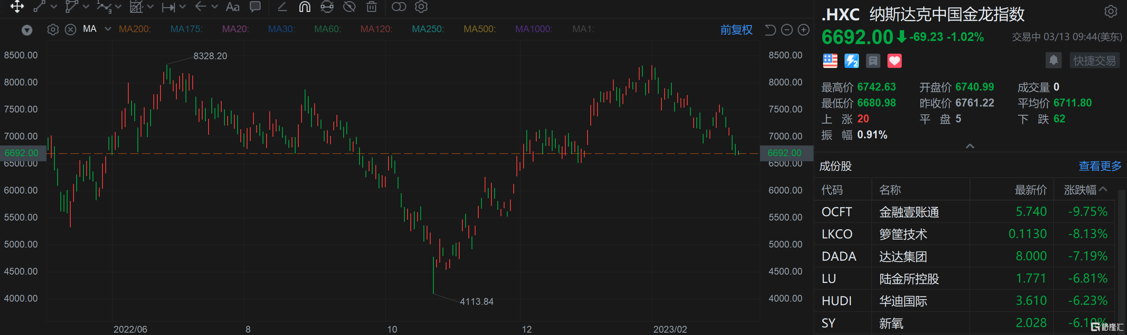This screenshot has height=335, width=1127.
Task: Open trend line tool options dropdown
Action: coord(54,7)
